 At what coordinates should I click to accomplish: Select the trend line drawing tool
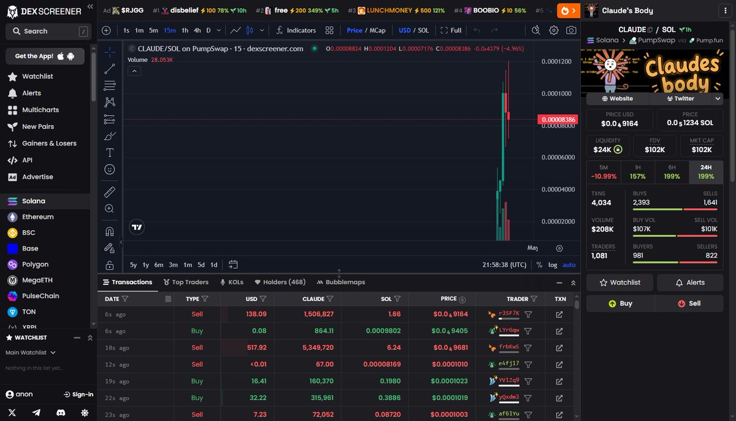tap(109, 69)
